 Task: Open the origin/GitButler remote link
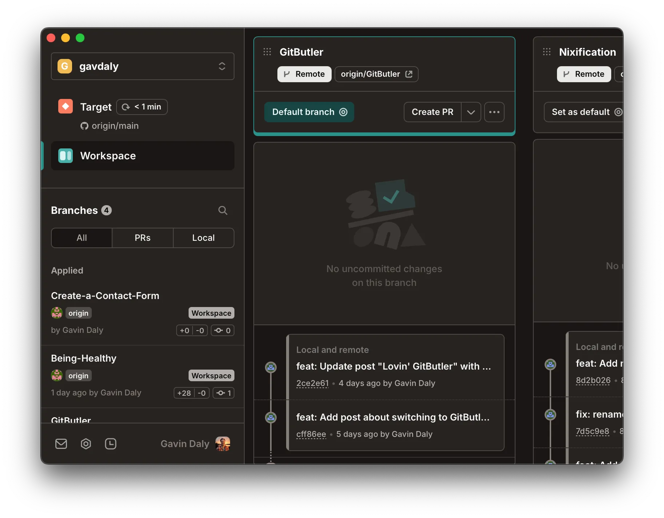point(376,74)
